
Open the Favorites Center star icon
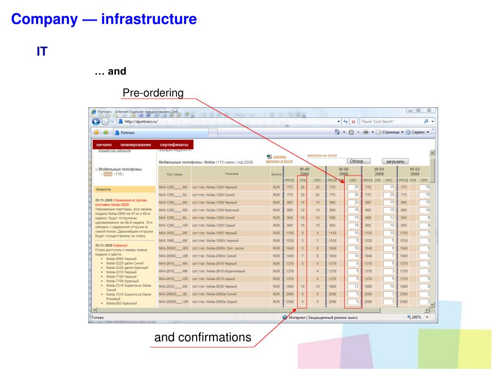click(96, 132)
